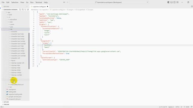The image size is (193, 108).
Task: Create a new folder in the workspace
Action: click(x=23, y=10)
